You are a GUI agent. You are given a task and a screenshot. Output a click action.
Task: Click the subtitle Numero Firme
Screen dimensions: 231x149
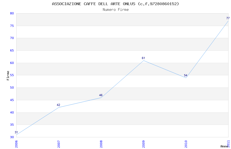(x=116, y=10)
